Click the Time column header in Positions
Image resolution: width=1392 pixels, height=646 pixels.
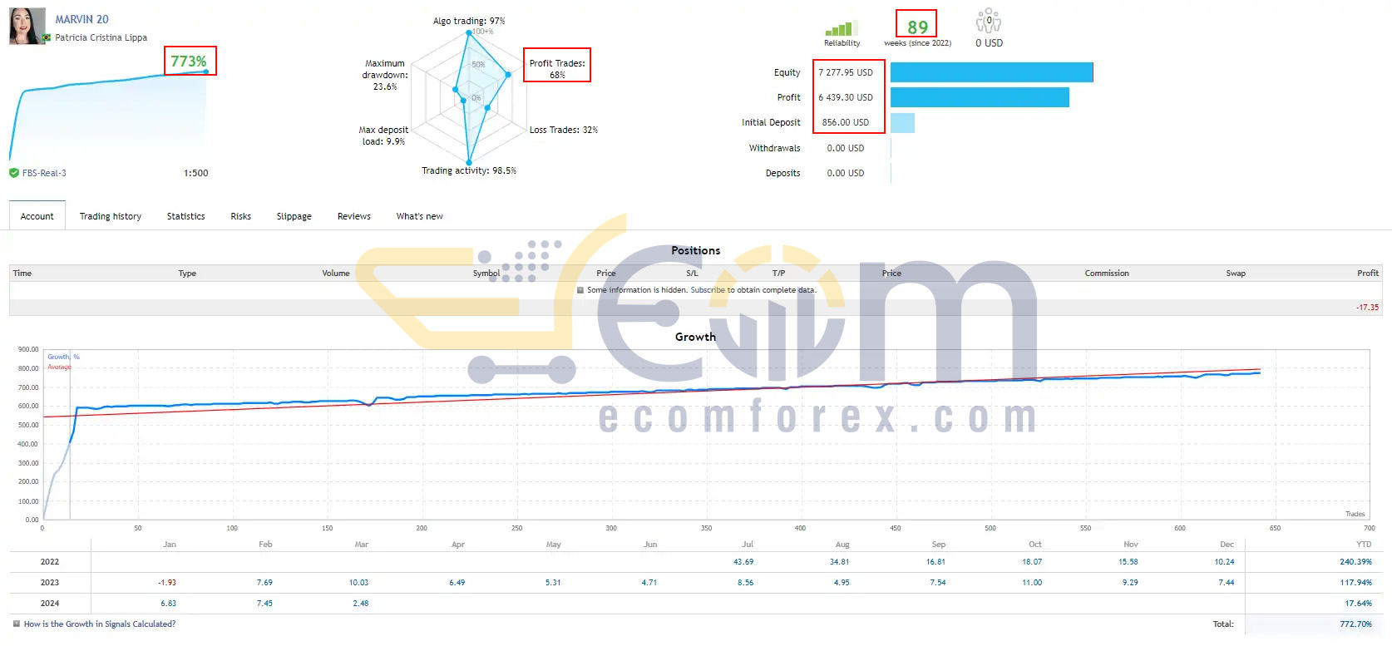point(22,274)
